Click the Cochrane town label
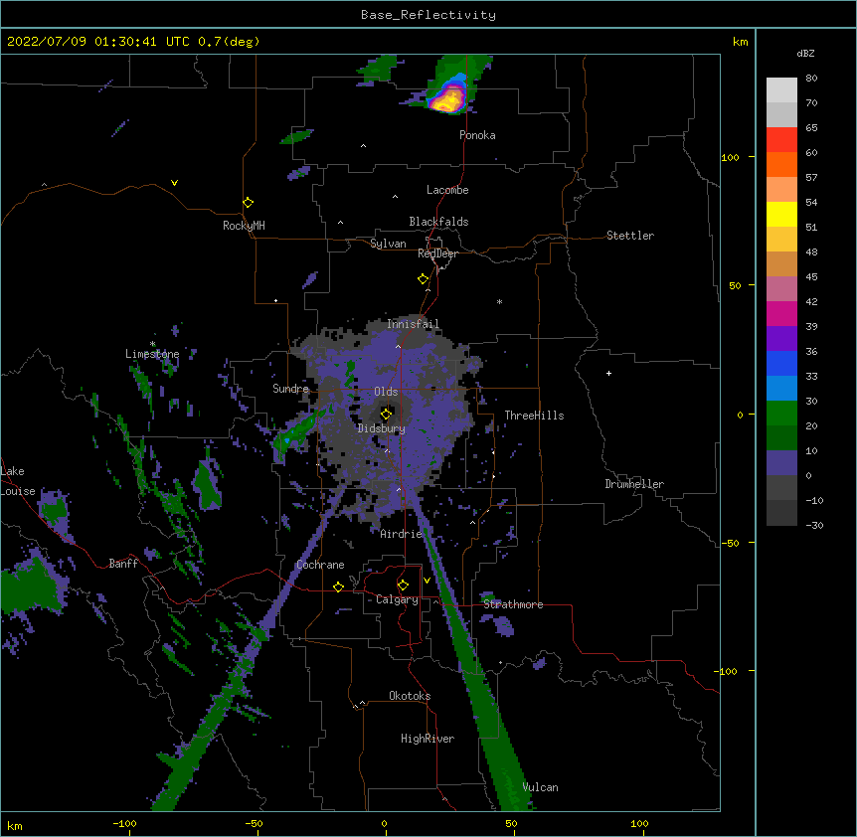Image resolution: width=857 pixels, height=837 pixels. coord(320,565)
